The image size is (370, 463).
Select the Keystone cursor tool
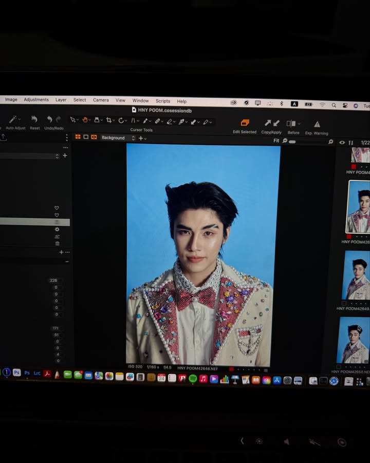pyautogui.click(x=133, y=120)
